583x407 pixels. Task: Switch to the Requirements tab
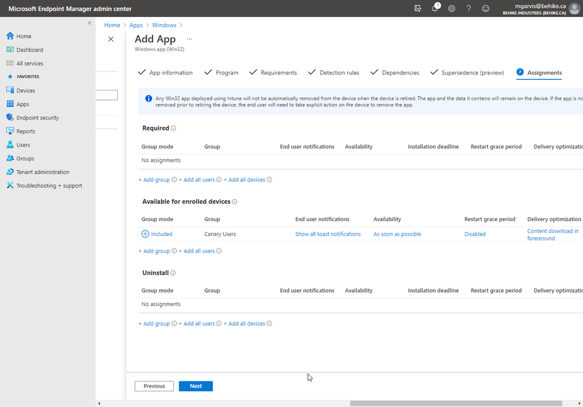[278, 73]
